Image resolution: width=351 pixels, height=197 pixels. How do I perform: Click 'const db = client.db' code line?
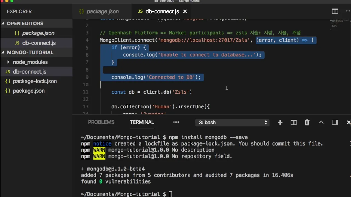point(152,92)
